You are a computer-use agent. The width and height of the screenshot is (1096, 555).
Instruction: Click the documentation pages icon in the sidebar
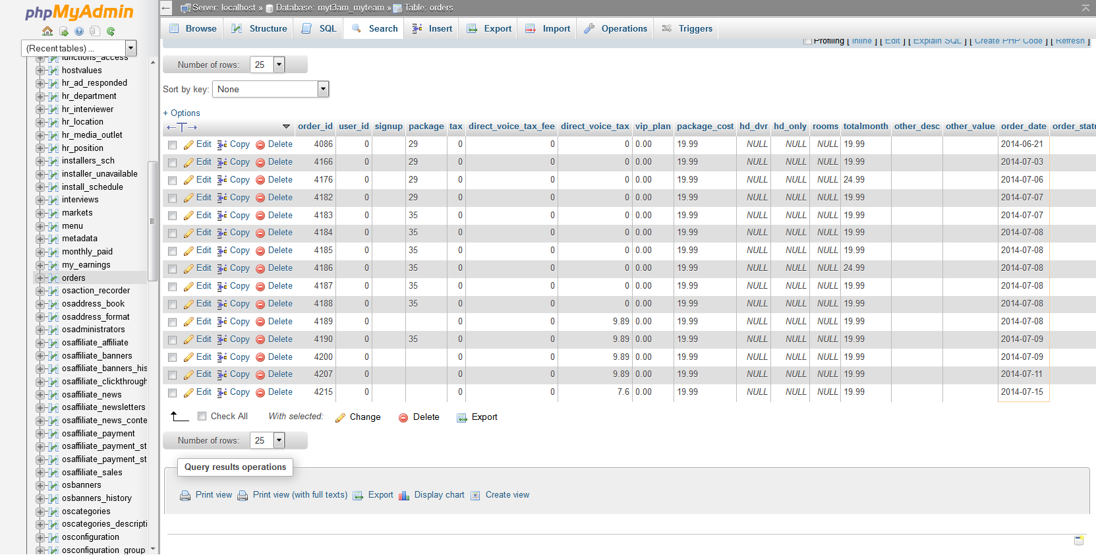point(95,31)
